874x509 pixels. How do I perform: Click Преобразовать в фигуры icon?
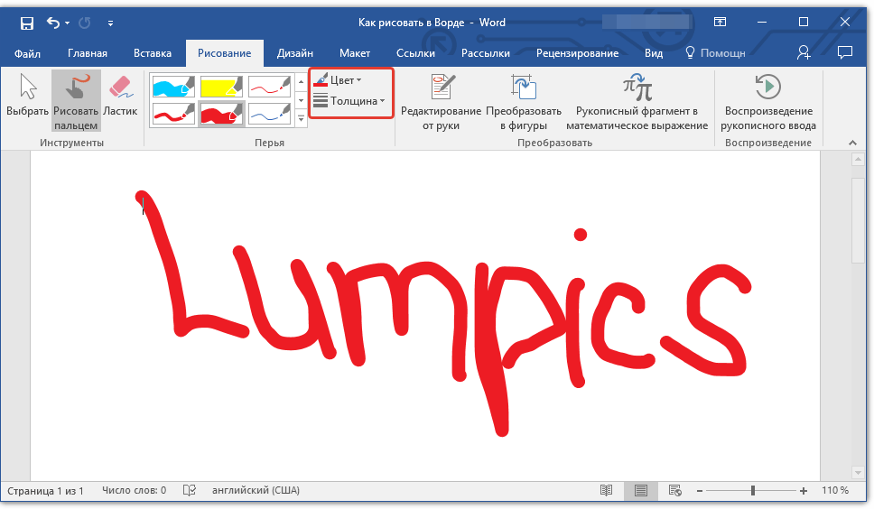click(x=524, y=102)
